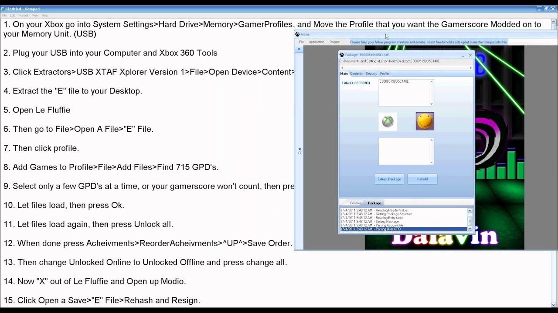Click the Xbox logo image in Package window
The height and width of the screenshot is (313, 558).
pyautogui.click(x=388, y=121)
